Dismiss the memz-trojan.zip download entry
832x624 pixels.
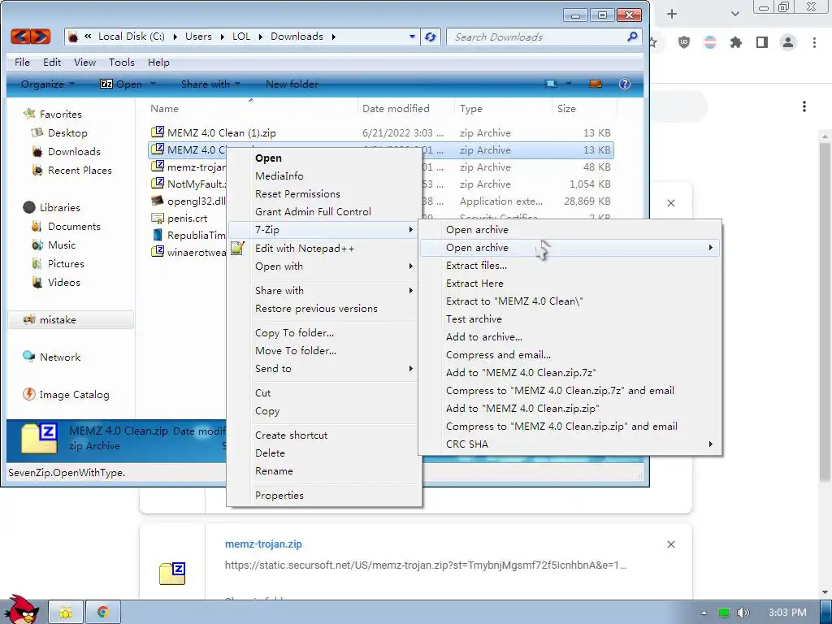[x=670, y=544]
